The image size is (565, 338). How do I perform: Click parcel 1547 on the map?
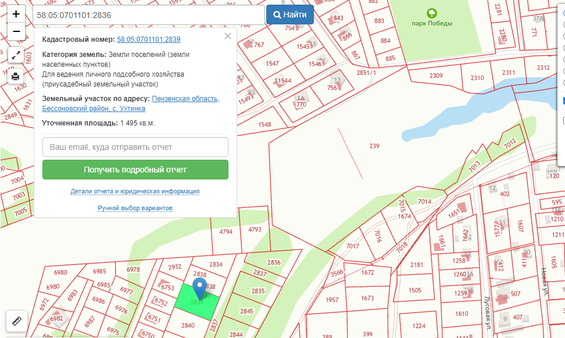tap(272, 63)
